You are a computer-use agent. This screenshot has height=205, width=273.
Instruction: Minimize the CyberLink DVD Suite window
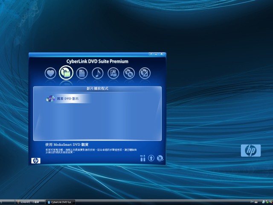coord(156,54)
